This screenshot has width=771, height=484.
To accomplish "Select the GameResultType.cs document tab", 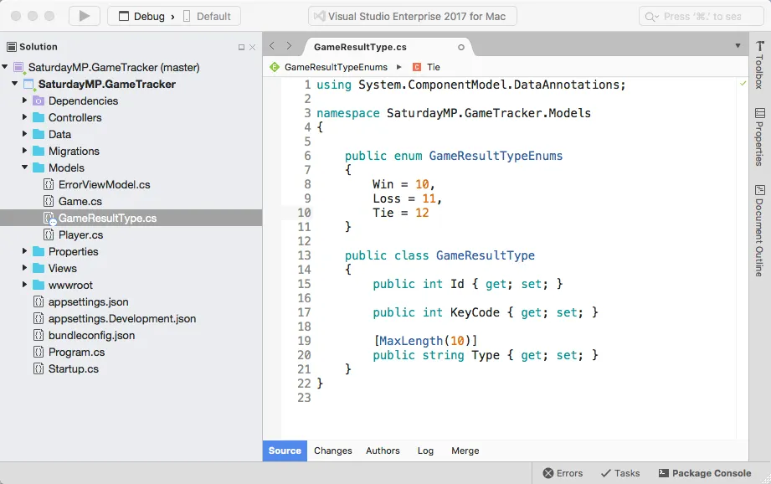I will click(360, 47).
